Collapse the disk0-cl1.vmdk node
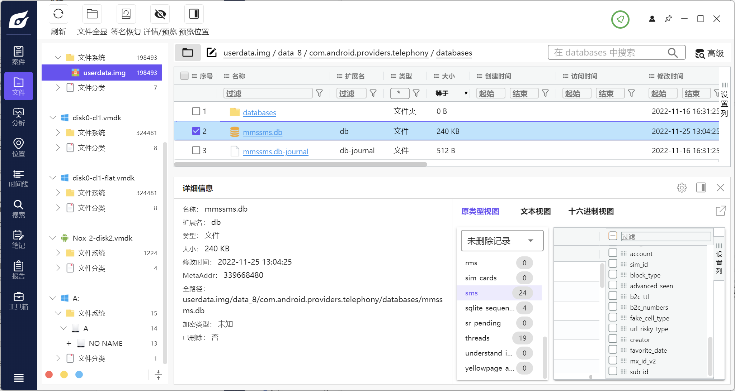The image size is (735, 391). (53, 118)
